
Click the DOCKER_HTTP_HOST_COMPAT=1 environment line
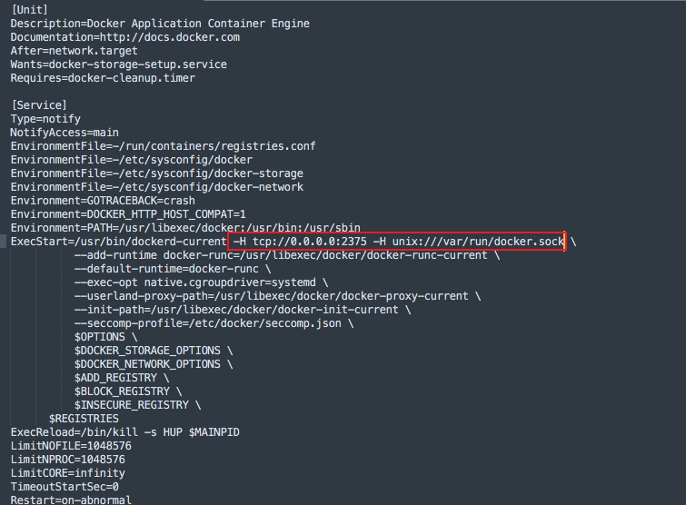pos(128,214)
